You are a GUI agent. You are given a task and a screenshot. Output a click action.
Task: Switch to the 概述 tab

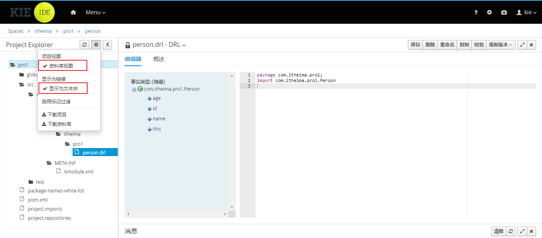[159, 59]
